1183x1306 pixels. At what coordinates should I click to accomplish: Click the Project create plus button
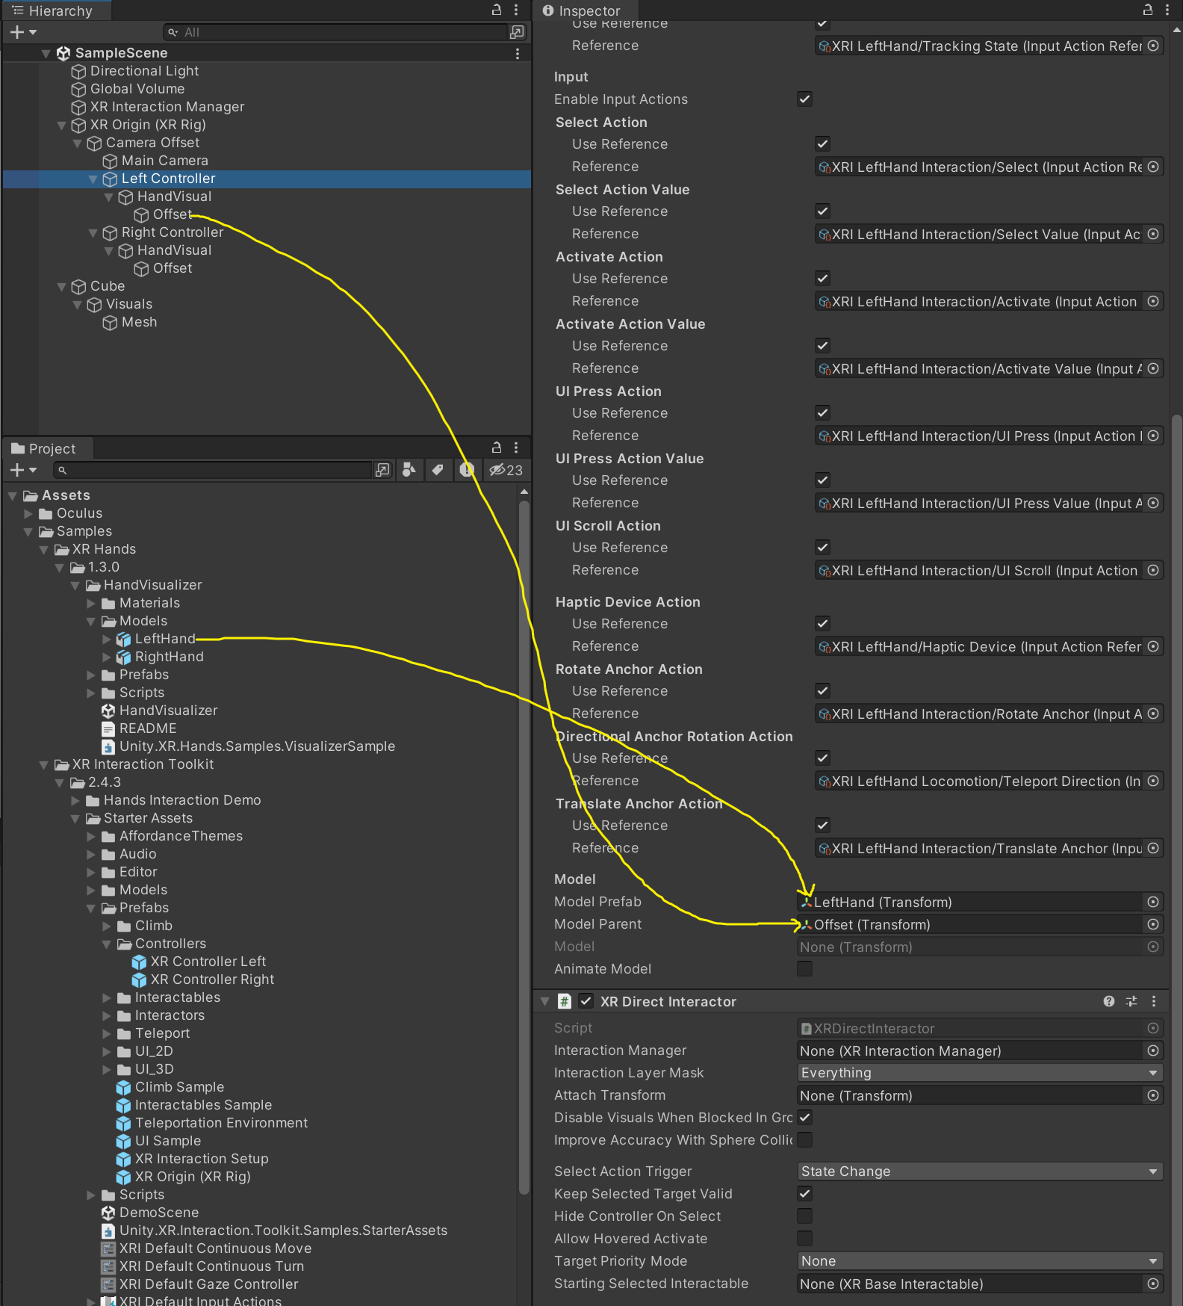[17, 470]
